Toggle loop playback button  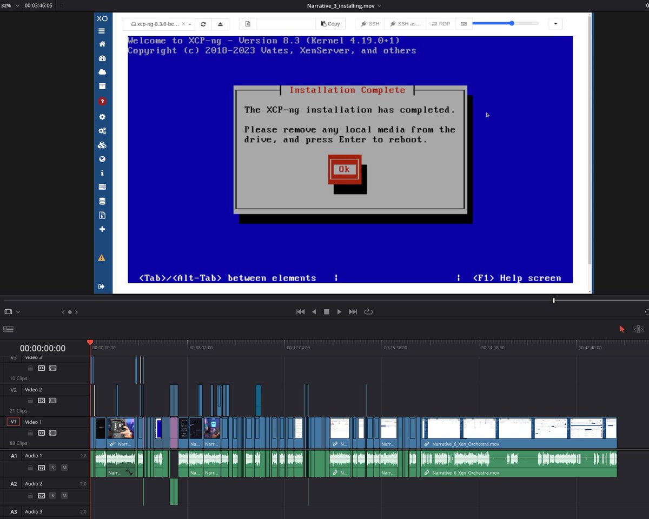coord(369,312)
